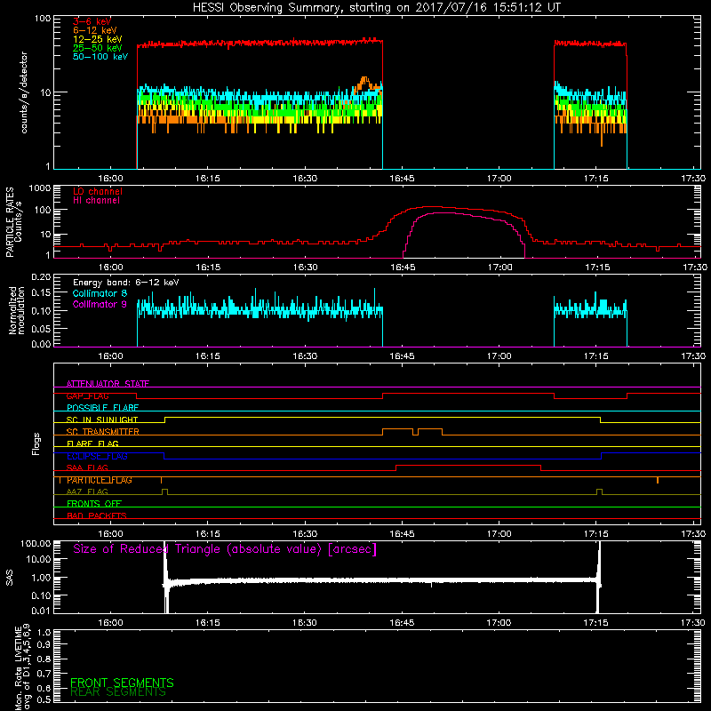Click the raised red SAA_FLAG segment
This screenshot has height=711, width=711.
pos(468,466)
